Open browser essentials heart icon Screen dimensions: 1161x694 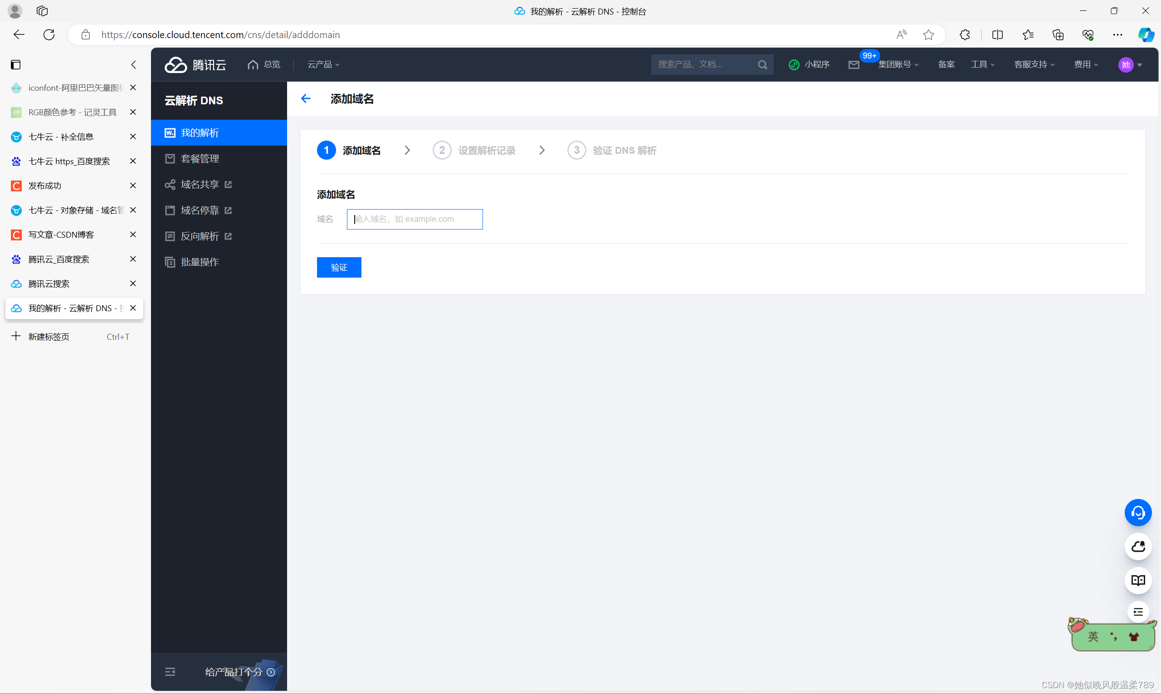[x=1088, y=34]
